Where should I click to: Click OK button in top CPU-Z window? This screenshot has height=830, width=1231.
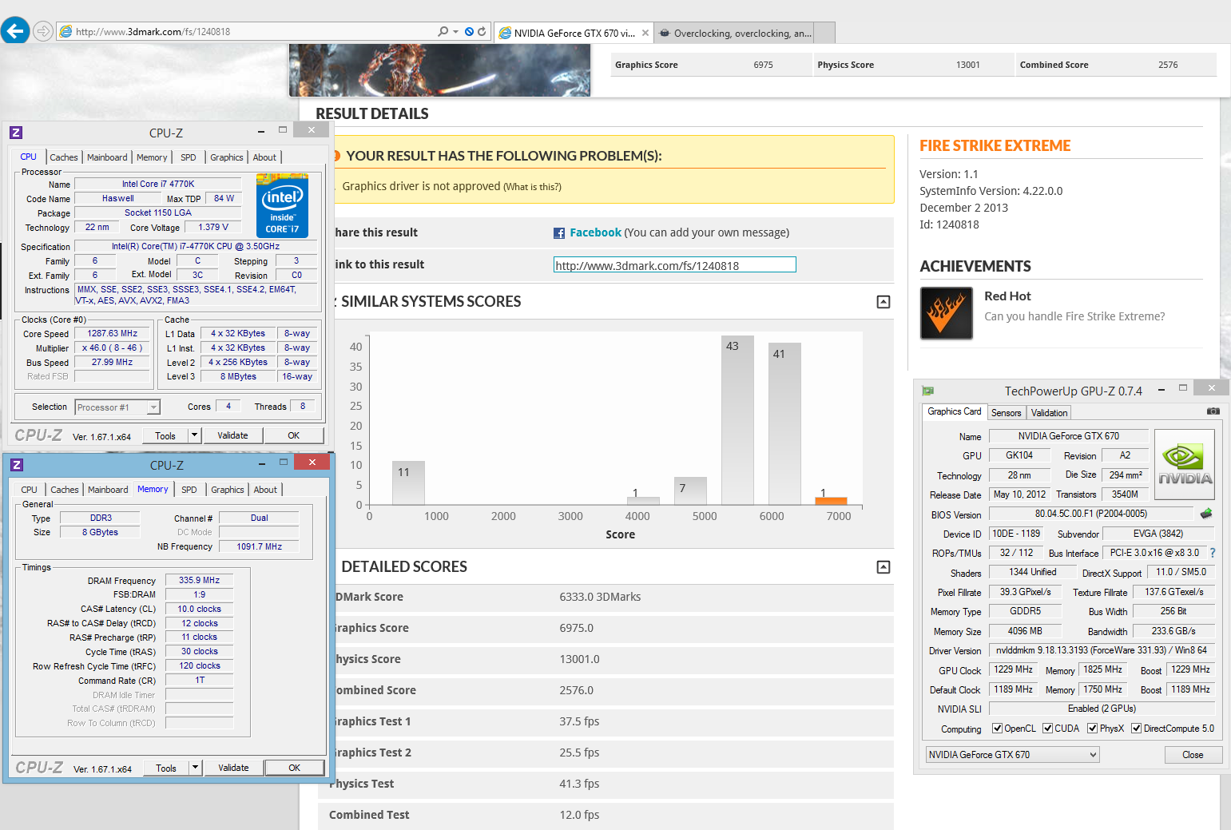coord(294,435)
